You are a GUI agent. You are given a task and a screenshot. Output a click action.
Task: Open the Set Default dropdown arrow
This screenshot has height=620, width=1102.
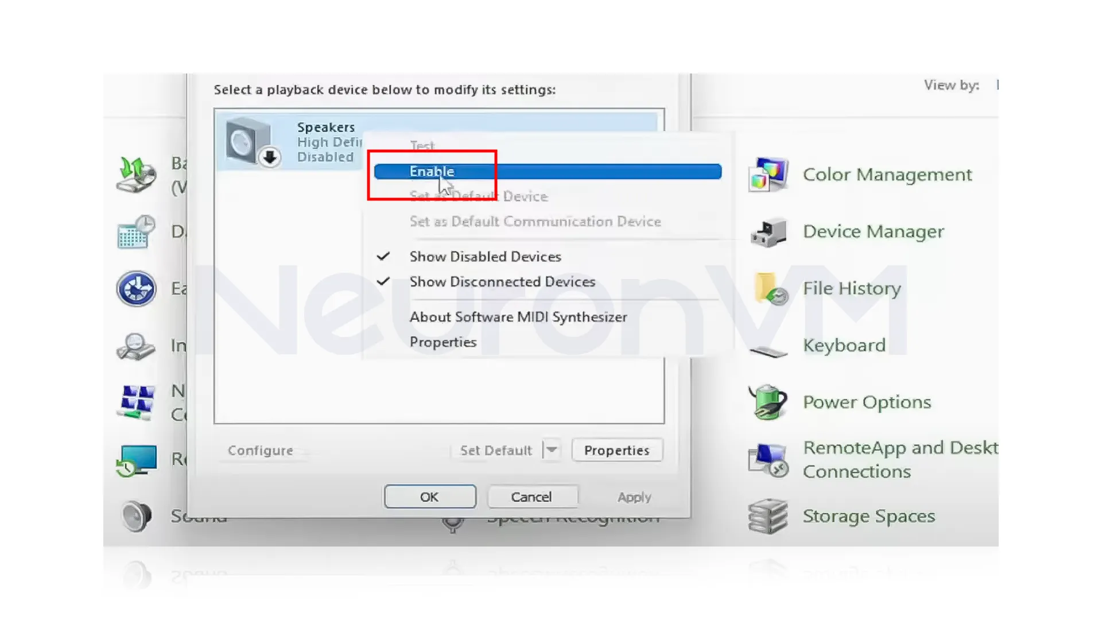[552, 450]
